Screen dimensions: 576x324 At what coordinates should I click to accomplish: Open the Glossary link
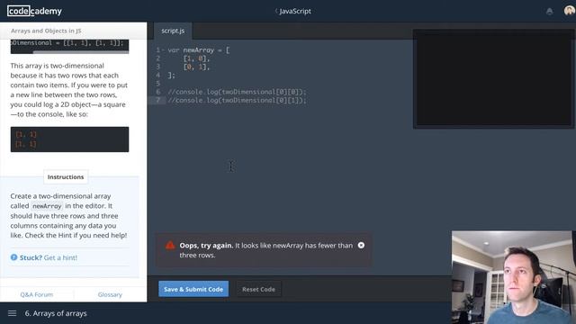(110, 294)
